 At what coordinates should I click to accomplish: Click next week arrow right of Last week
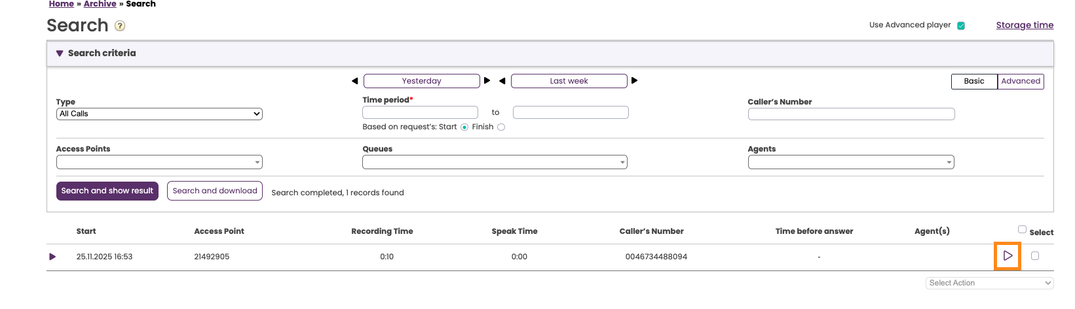pos(634,81)
